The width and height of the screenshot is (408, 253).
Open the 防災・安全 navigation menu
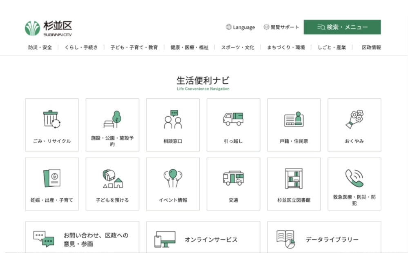[x=40, y=47]
